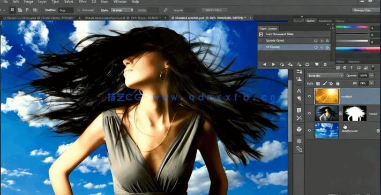Open the workspace switcher dropdown
The height and width of the screenshot is (195, 381).
366,10
